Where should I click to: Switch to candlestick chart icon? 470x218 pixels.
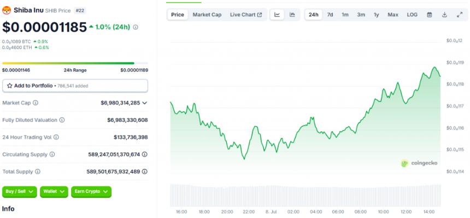tap(292, 15)
